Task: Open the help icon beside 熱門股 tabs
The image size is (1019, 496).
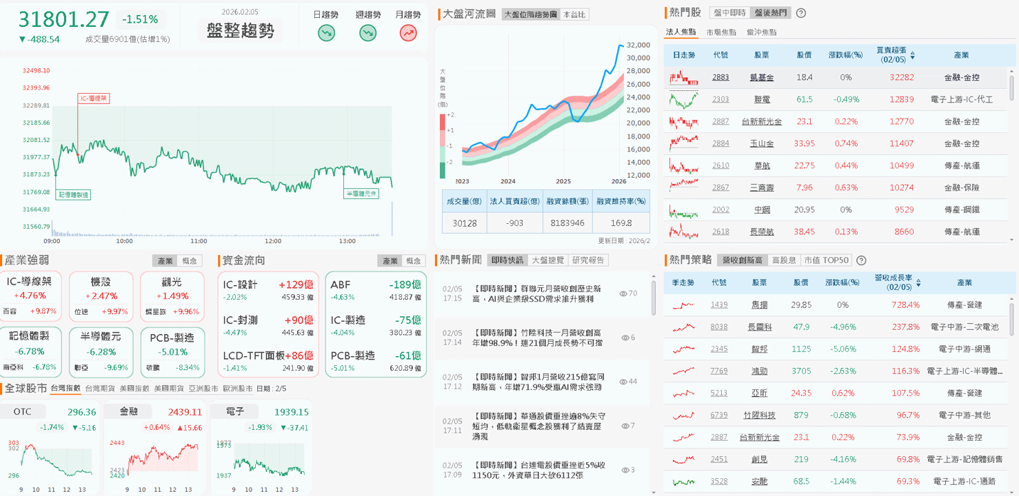Action: [801, 13]
